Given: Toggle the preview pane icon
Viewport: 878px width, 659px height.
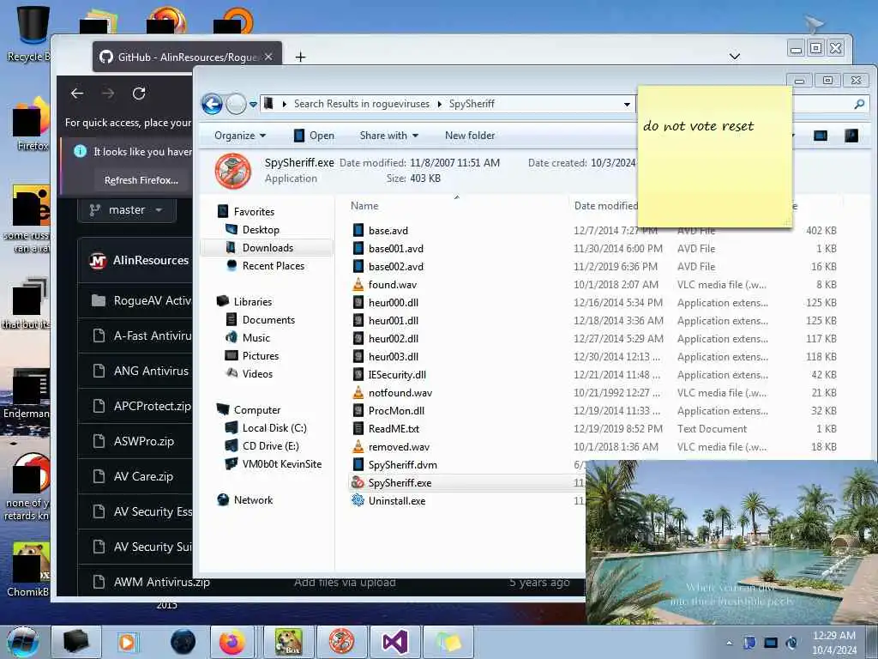Looking at the screenshot, I should (x=820, y=136).
